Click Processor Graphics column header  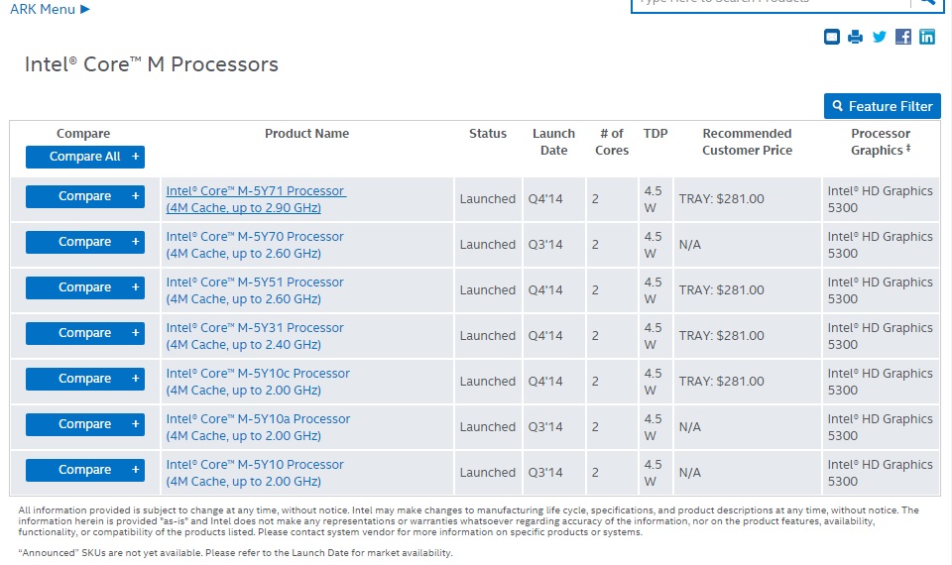[881, 142]
